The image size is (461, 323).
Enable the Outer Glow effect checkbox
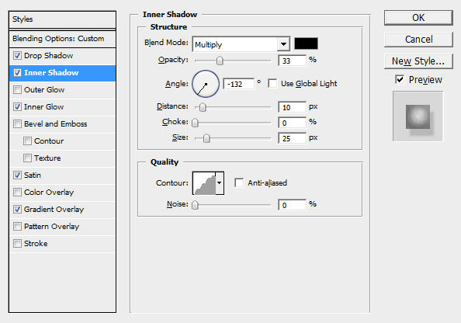[17, 90]
